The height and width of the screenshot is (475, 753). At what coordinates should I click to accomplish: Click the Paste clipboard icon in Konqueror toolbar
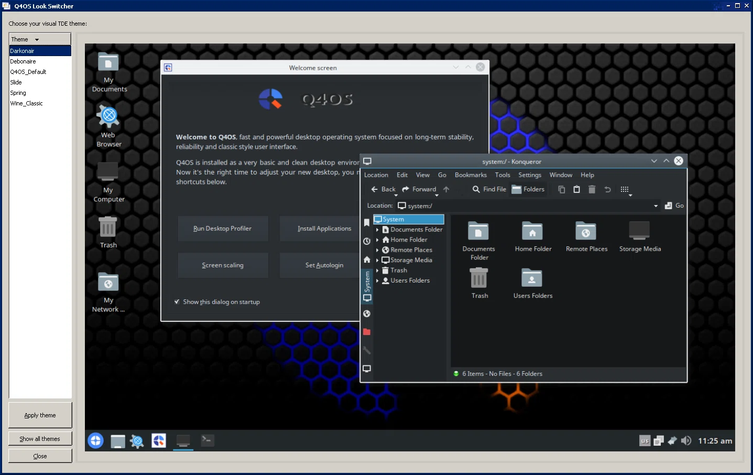tap(576, 189)
